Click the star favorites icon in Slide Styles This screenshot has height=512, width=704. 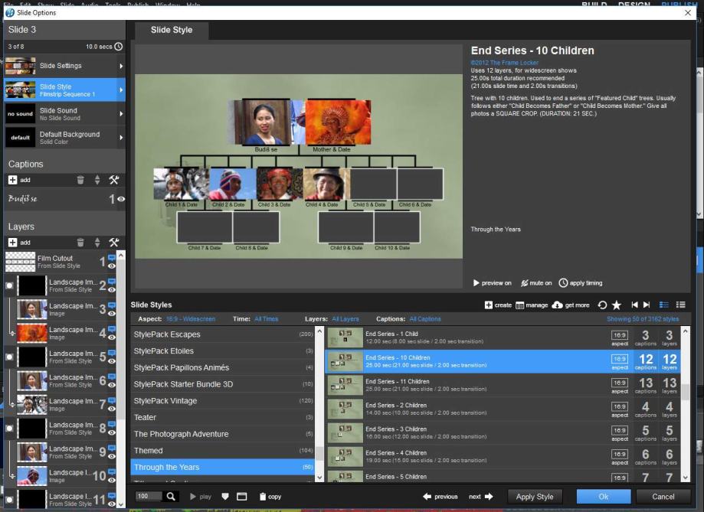pyautogui.click(x=617, y=305)
